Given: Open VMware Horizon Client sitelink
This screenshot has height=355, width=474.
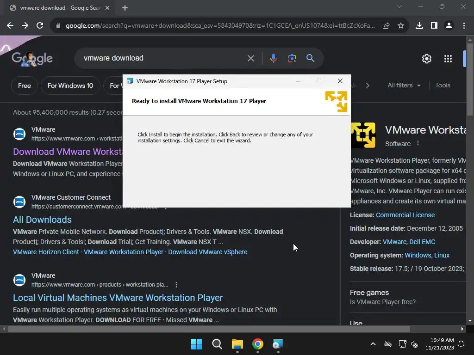Looking at the screenshot, I should click(x=46, y=252).
